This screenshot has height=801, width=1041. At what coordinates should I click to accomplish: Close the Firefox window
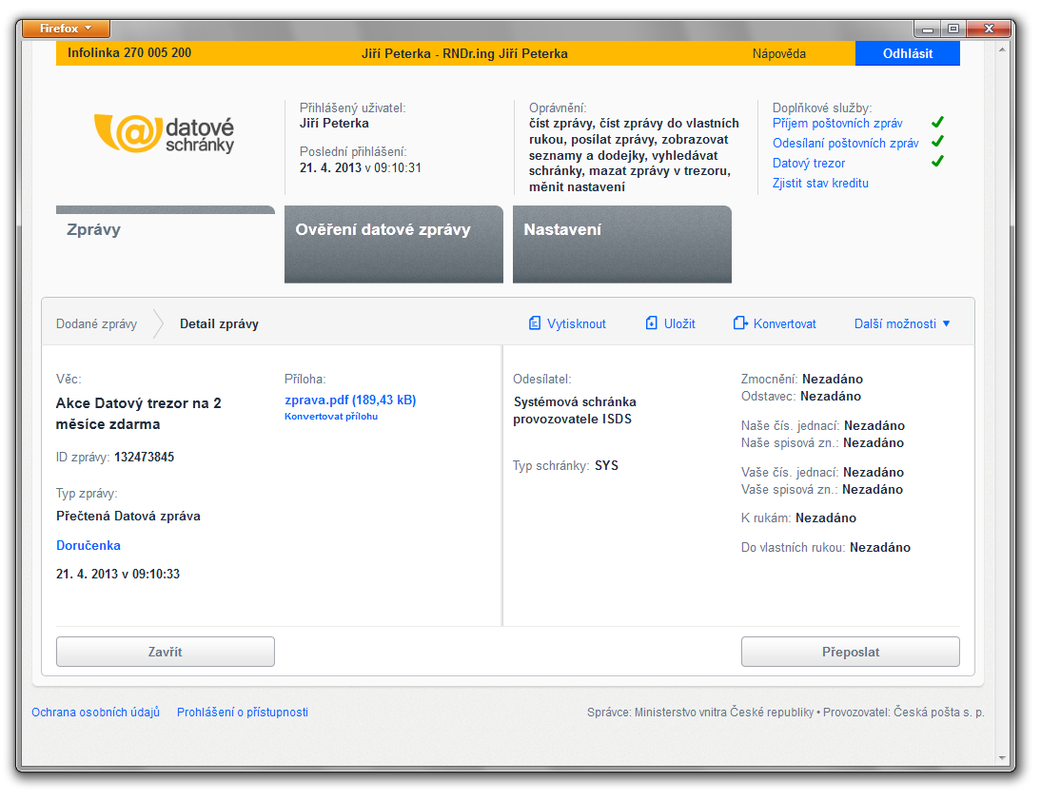pyautogui.click(x=989, y=29)
